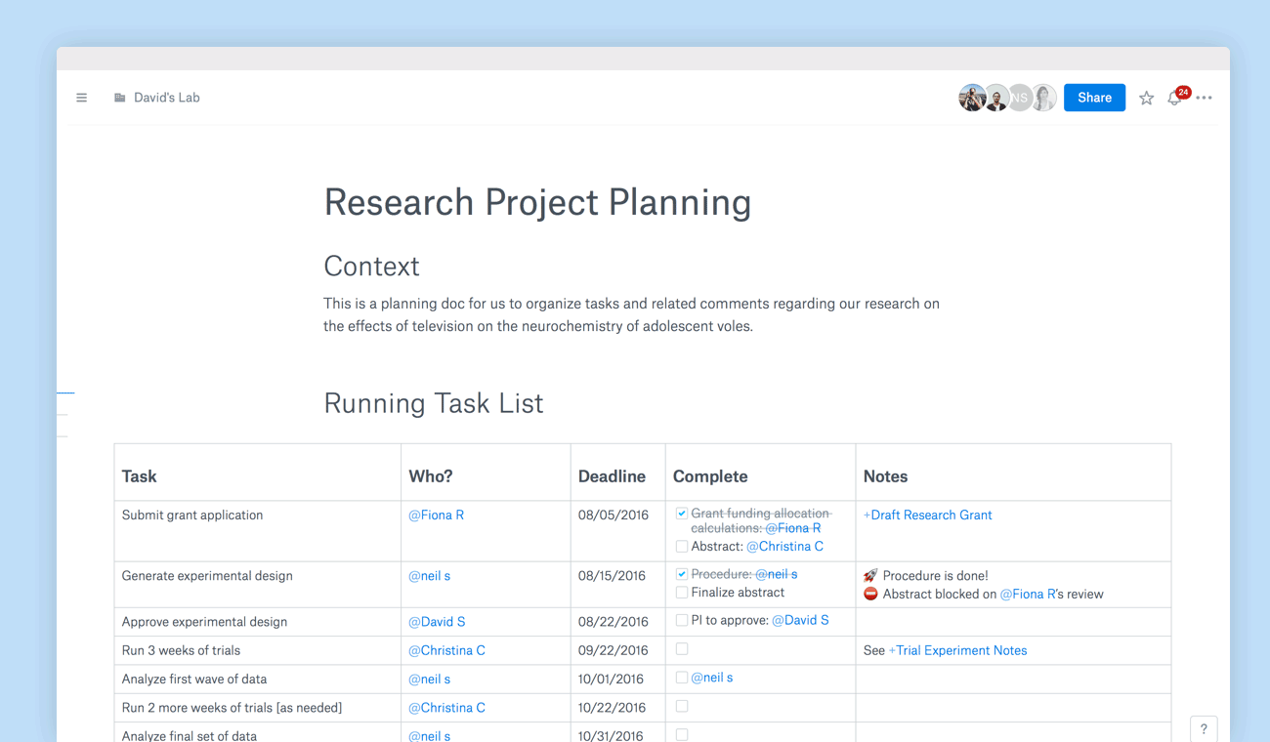Image resolution: width=1270 pixels, height=742 pixels.
Task: Click the red blocked emoji icon
Action: click(x=870, y=594)
